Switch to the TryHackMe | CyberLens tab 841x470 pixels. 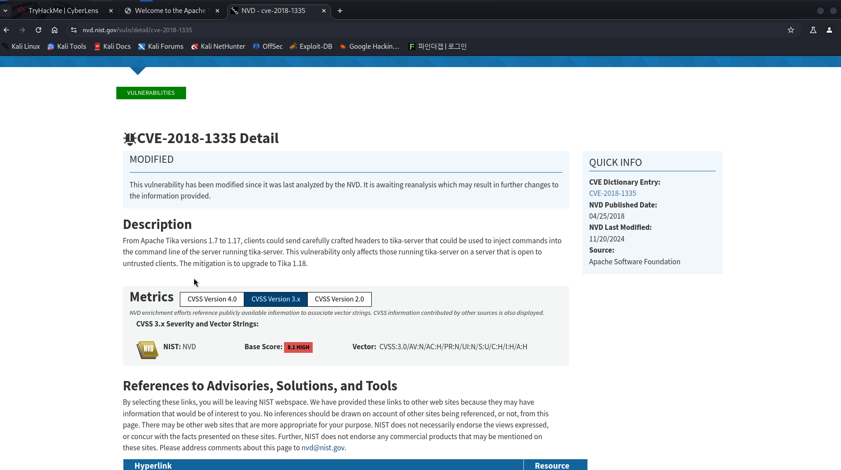(63, 11)
